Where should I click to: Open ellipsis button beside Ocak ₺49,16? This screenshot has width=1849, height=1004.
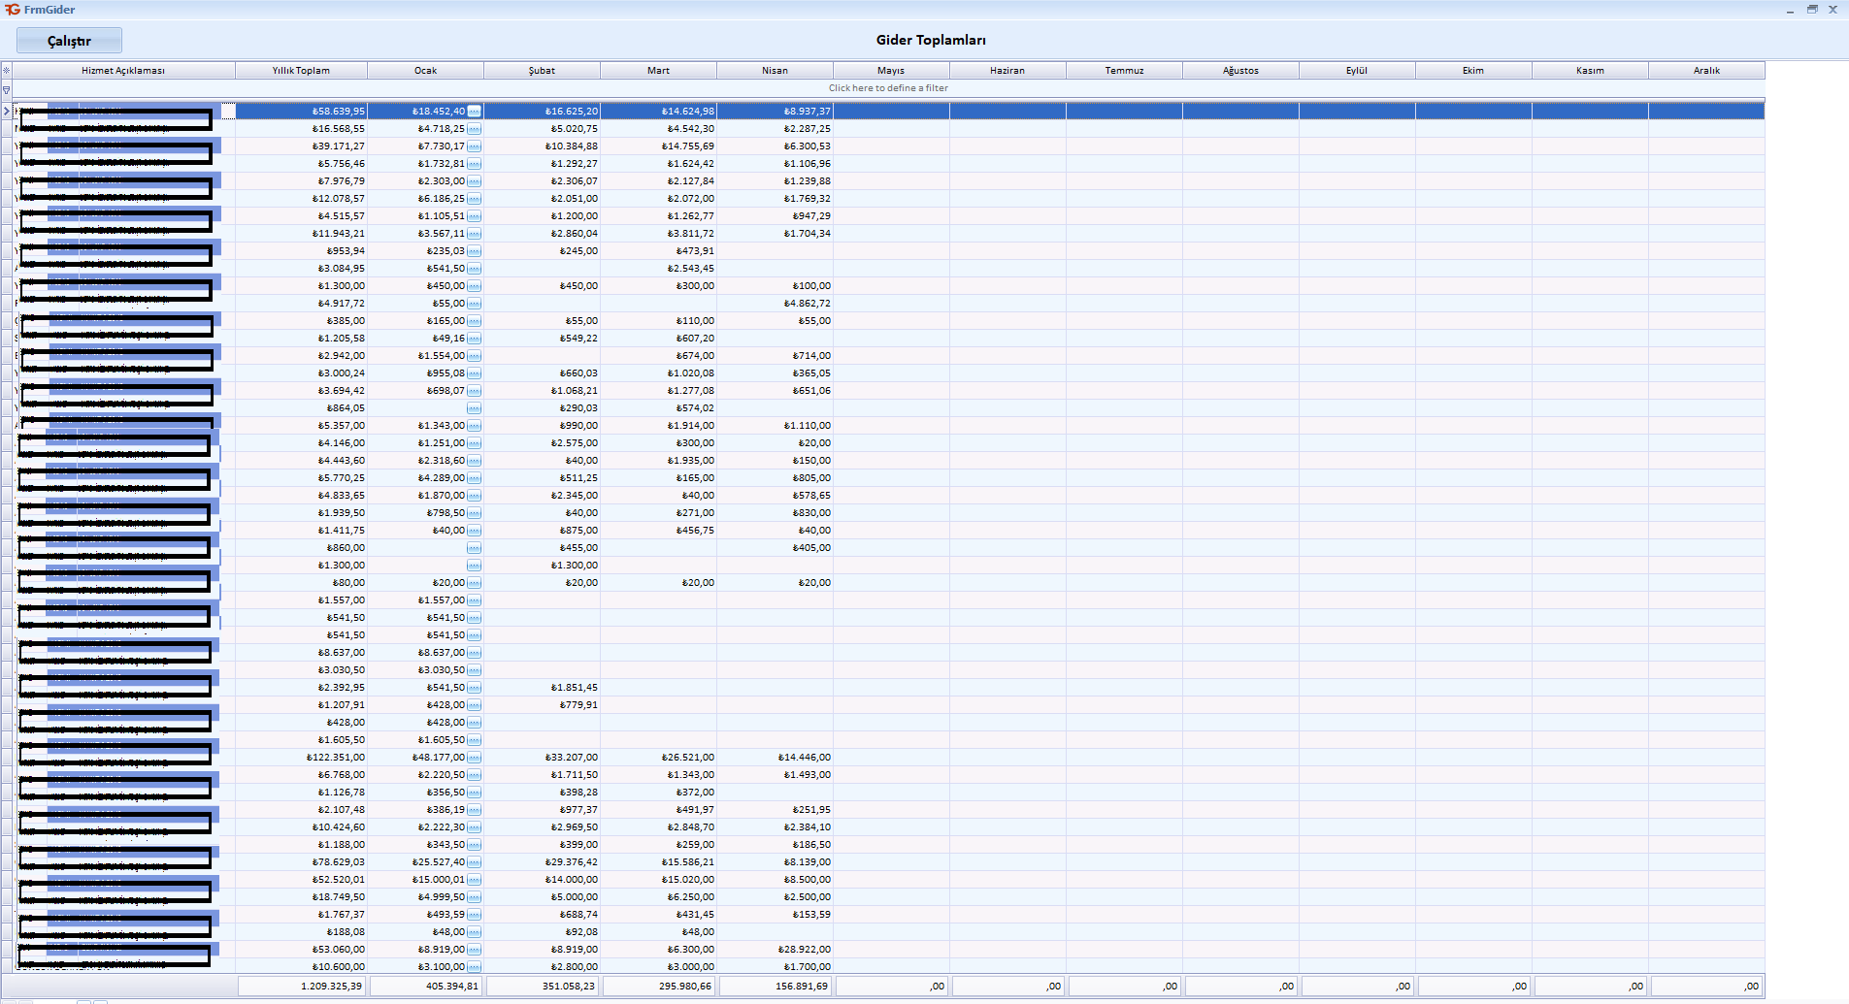[x=474, y=339]
